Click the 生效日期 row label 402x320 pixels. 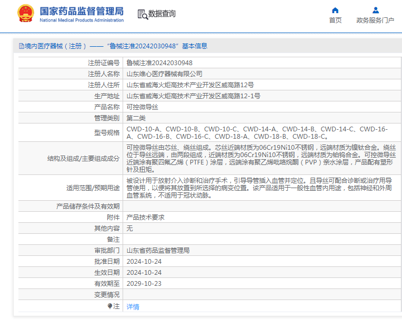[107, 272]
